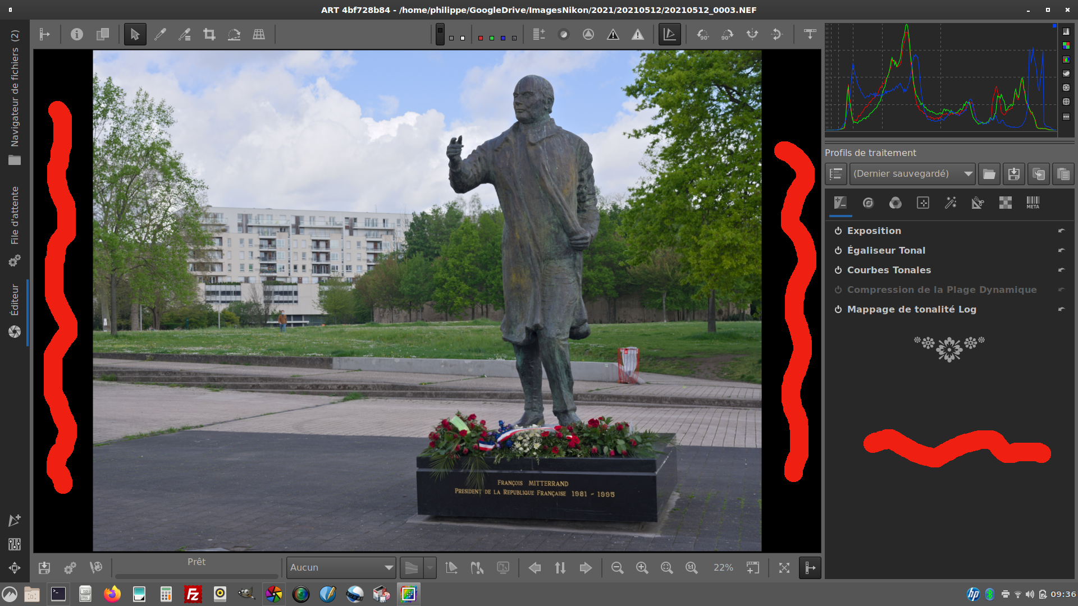Toggle highlight clipping warning triangle
This screenshot has height=606, width=1078.
(637, 35)
